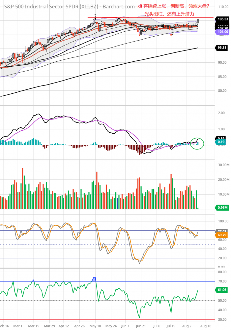
Task: Click the red horizontal resistance line
Action: 148,17
